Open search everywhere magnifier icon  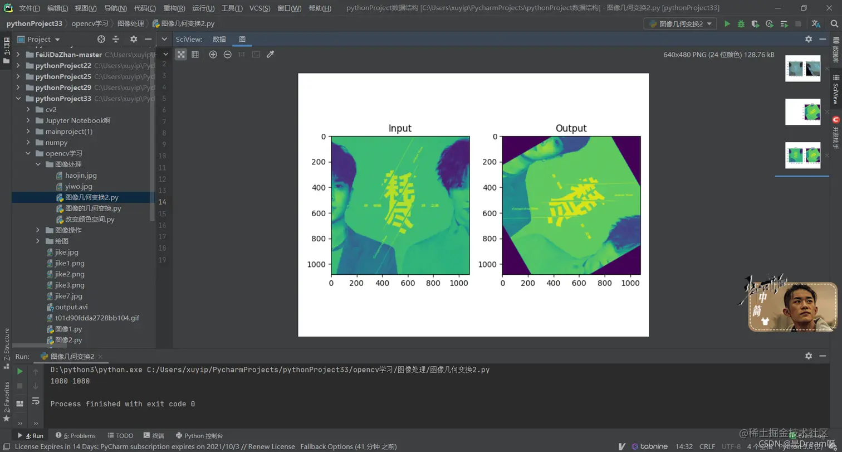click(x=834, y=24)
